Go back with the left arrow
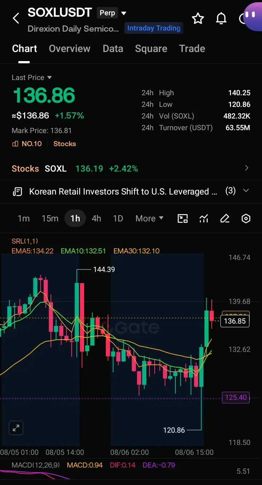The height and width of the screenshot is (485, 262). click(16, 18)
